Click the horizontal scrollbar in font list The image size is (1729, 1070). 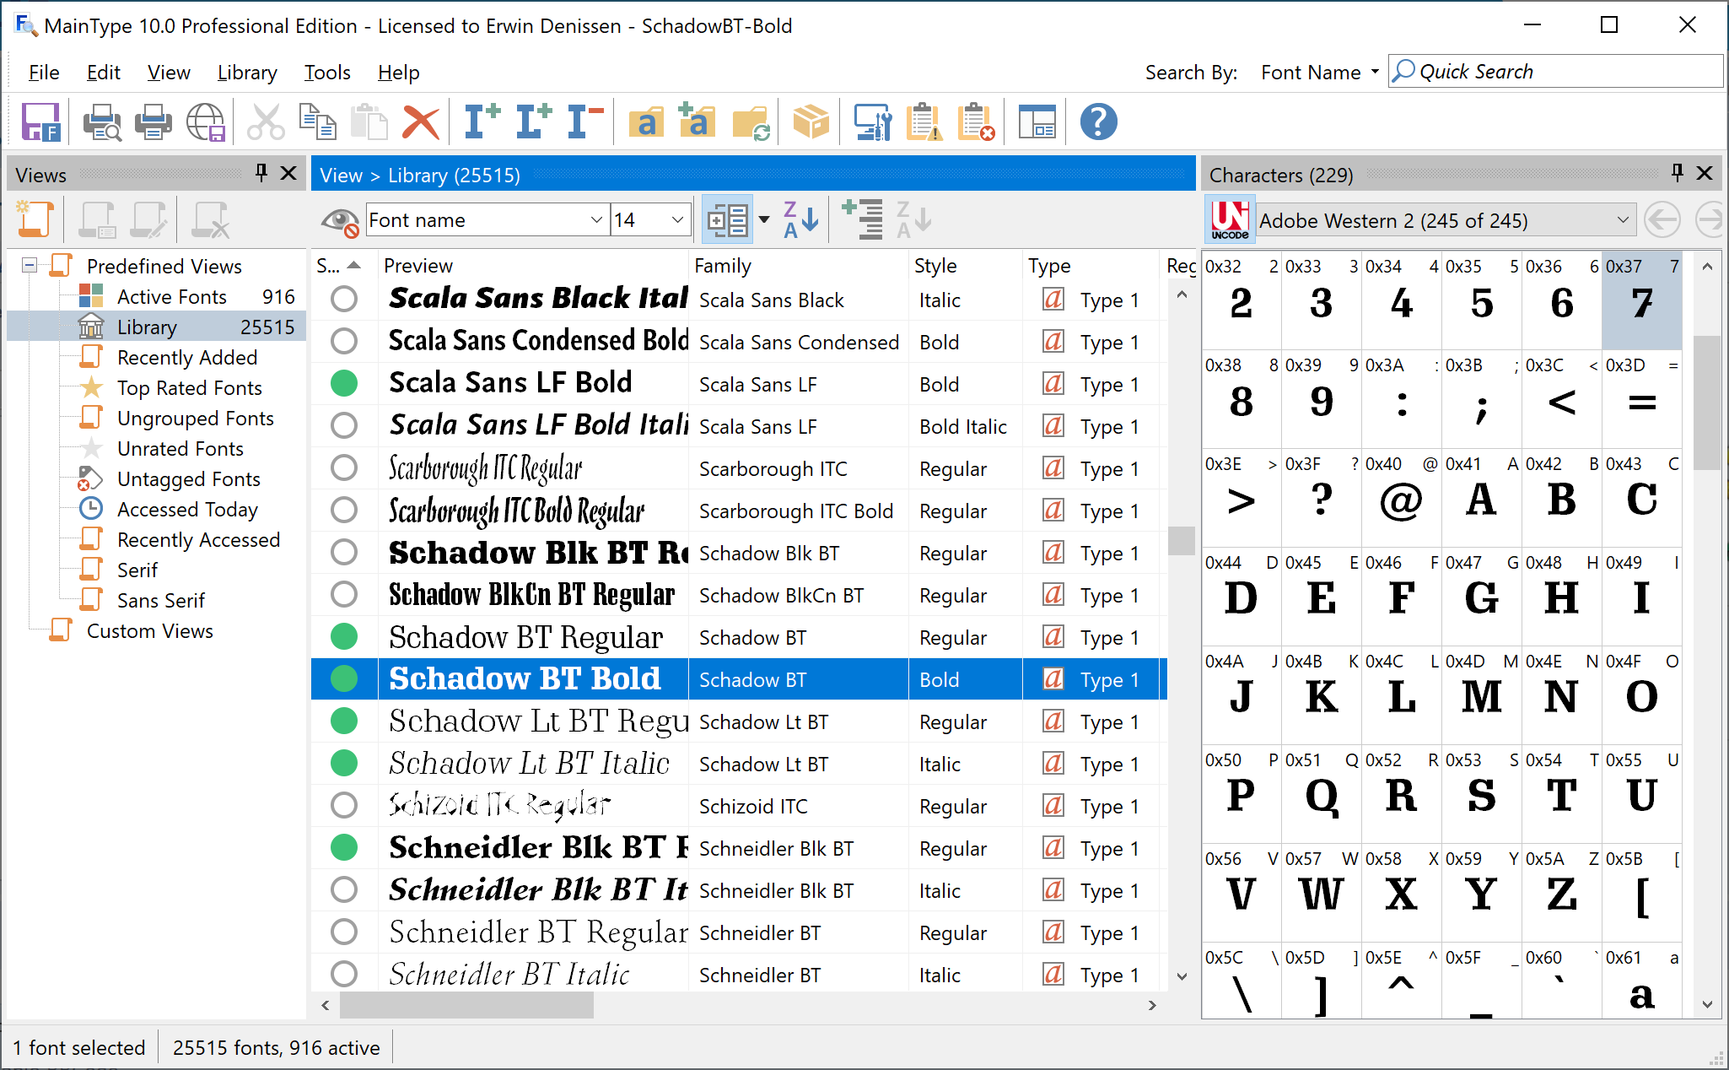466,1005
